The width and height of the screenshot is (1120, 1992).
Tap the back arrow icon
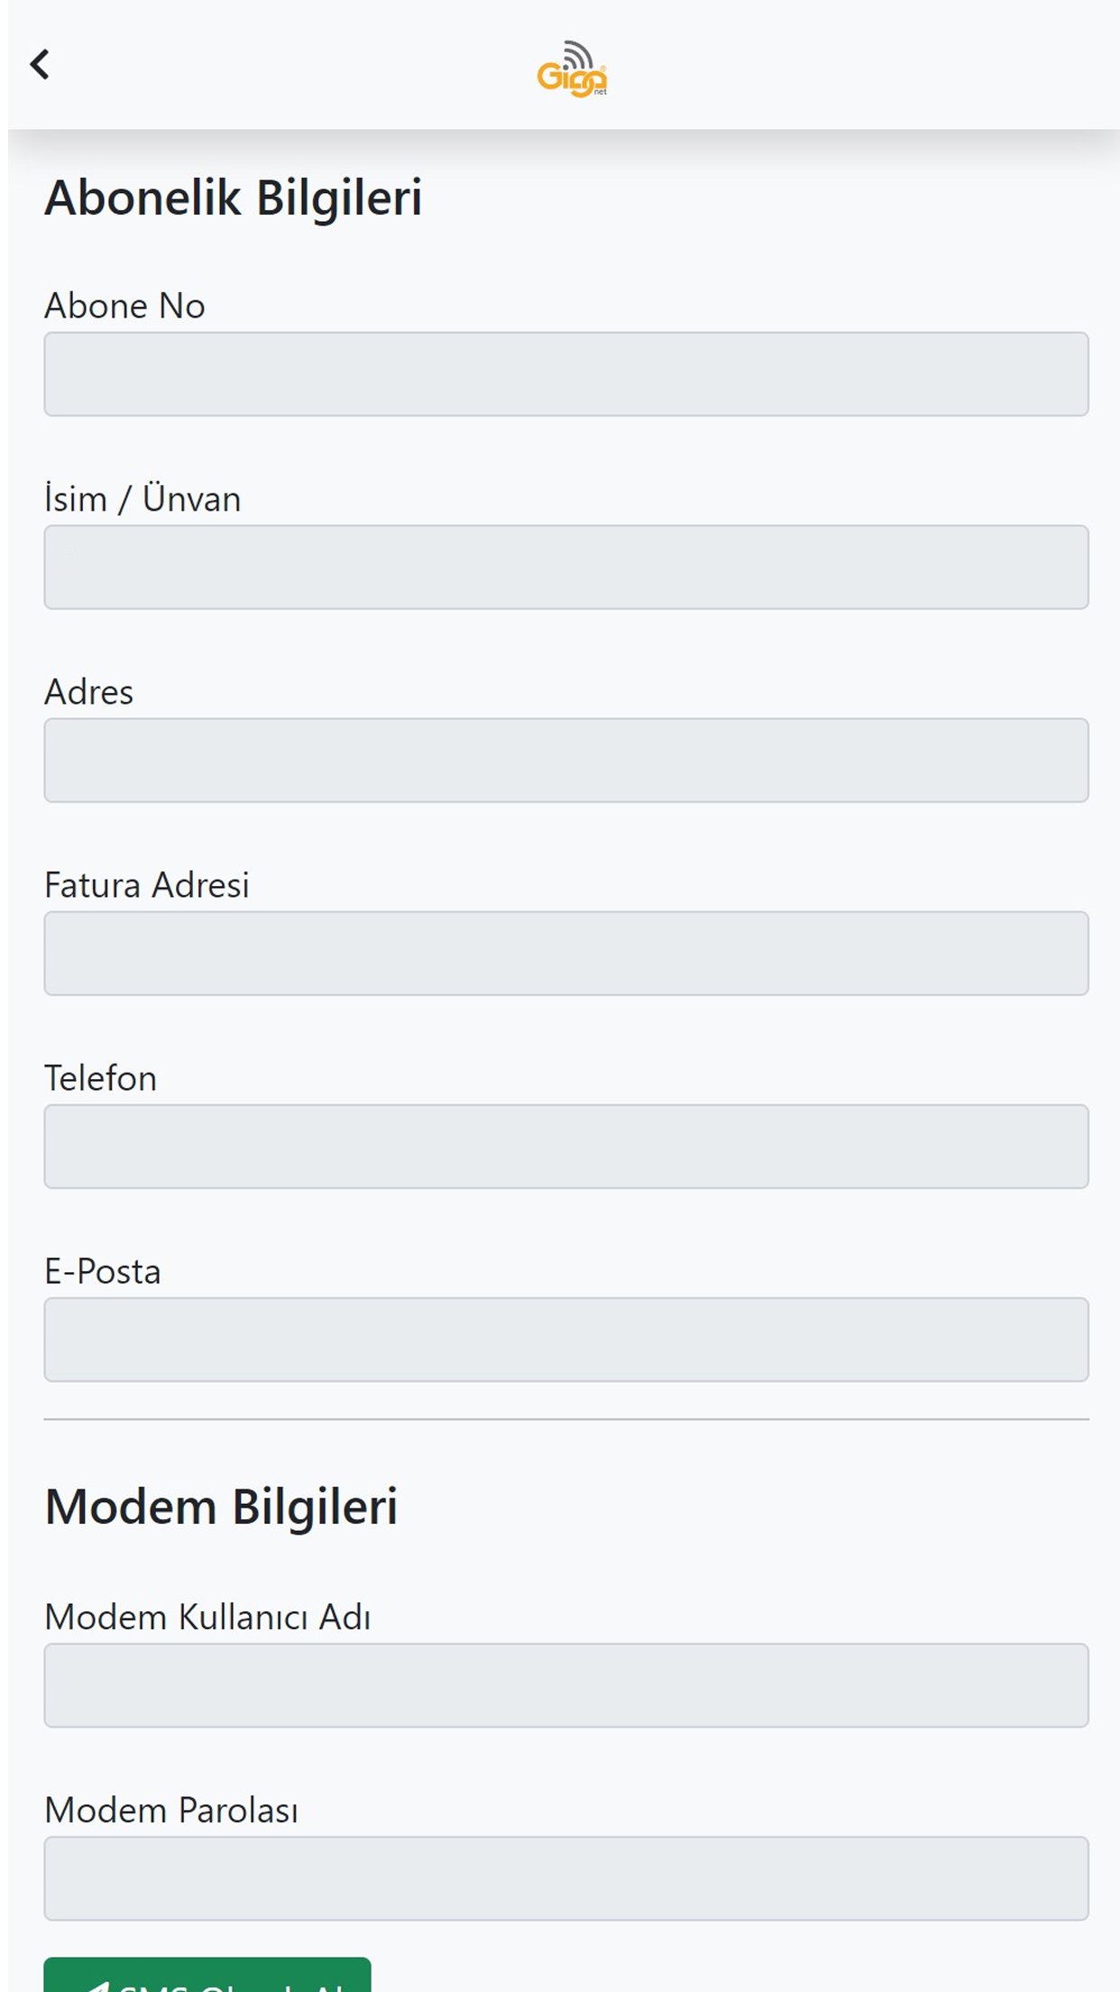point(40,65)
